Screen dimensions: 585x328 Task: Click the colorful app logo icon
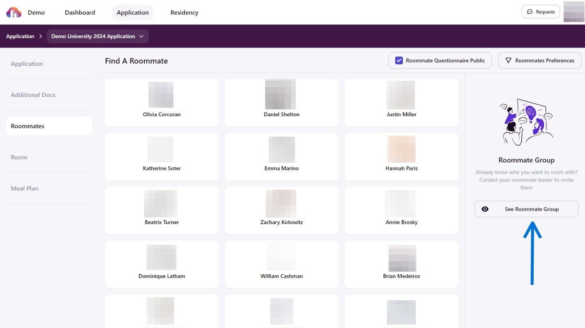tap(14, 13)
